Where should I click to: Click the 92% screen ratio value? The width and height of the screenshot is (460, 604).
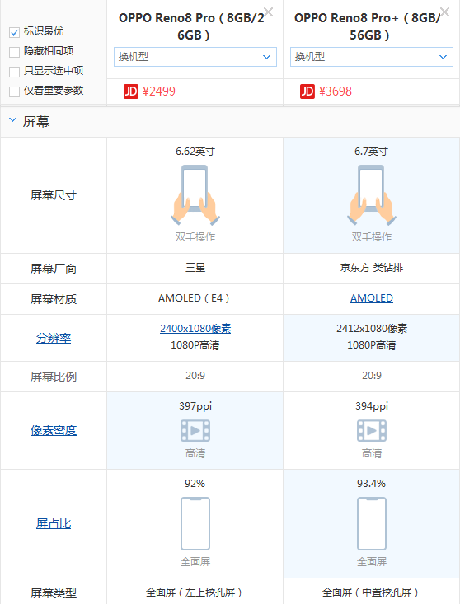point(195,484)
